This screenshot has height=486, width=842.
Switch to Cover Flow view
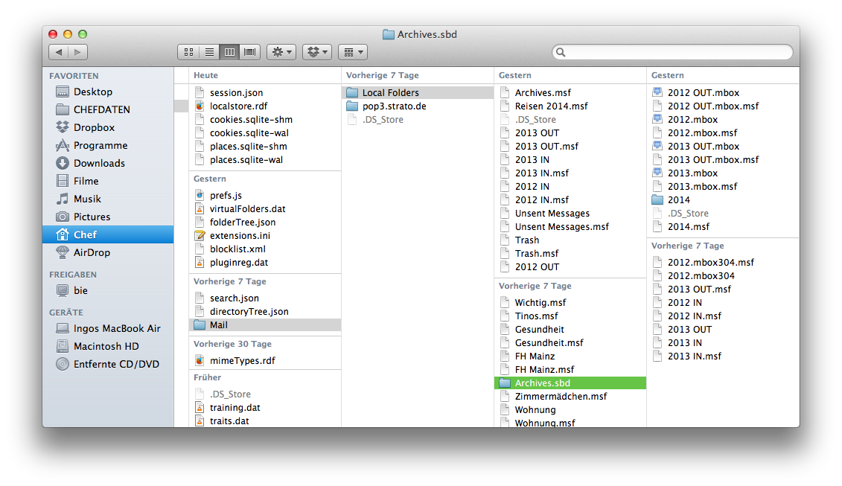(x=249, y=52)
